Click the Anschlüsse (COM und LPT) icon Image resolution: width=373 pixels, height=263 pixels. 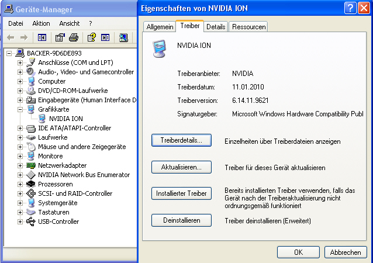pyautogui.click(x=31, y=63)
